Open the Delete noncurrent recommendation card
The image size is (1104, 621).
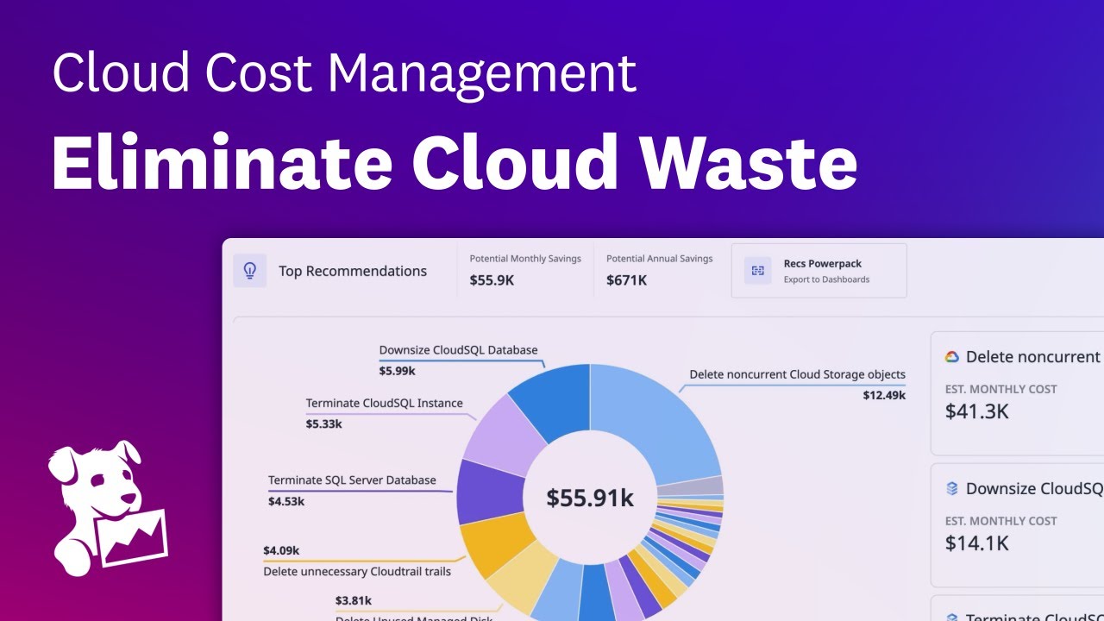(x=1018, y=393)
